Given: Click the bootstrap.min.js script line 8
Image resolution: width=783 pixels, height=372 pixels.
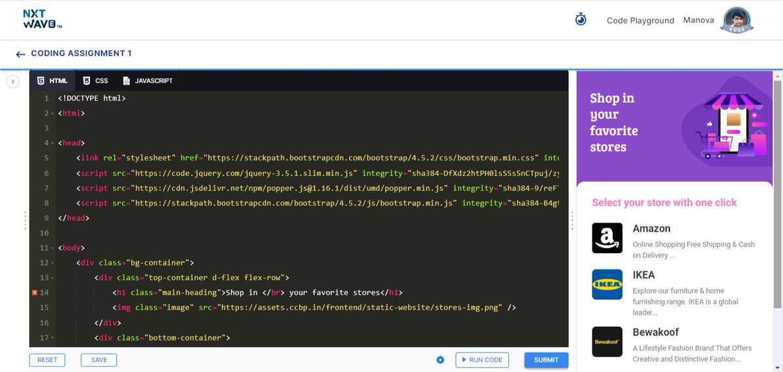Looking at the screenshot, I should click(x=317, y=203).
